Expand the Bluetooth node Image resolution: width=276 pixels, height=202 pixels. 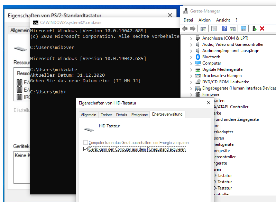(191, 57)
